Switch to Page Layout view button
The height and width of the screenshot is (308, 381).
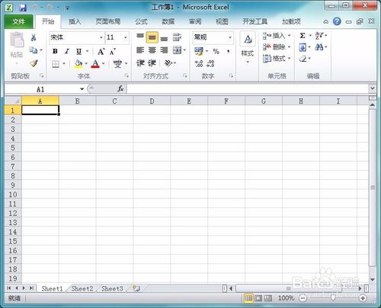point(258,298)
